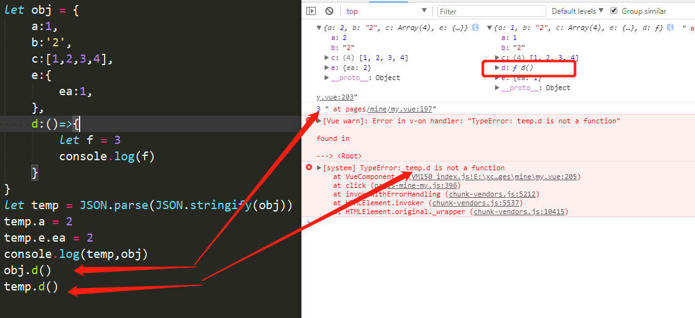695x318 pixels.
Task: Uncheck the Group similar checkbox
Action: (x=614, y=11)
